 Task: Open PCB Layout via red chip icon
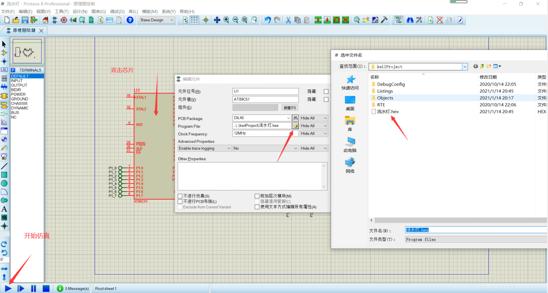[x=64, y=20]
